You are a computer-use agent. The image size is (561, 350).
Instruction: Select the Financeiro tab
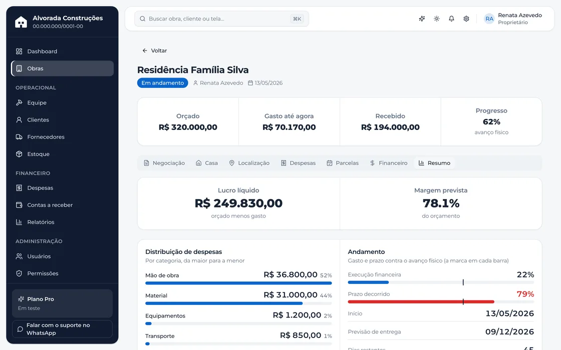point(389,163)
